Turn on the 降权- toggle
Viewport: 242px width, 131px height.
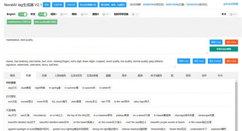[x=84, y=14]
